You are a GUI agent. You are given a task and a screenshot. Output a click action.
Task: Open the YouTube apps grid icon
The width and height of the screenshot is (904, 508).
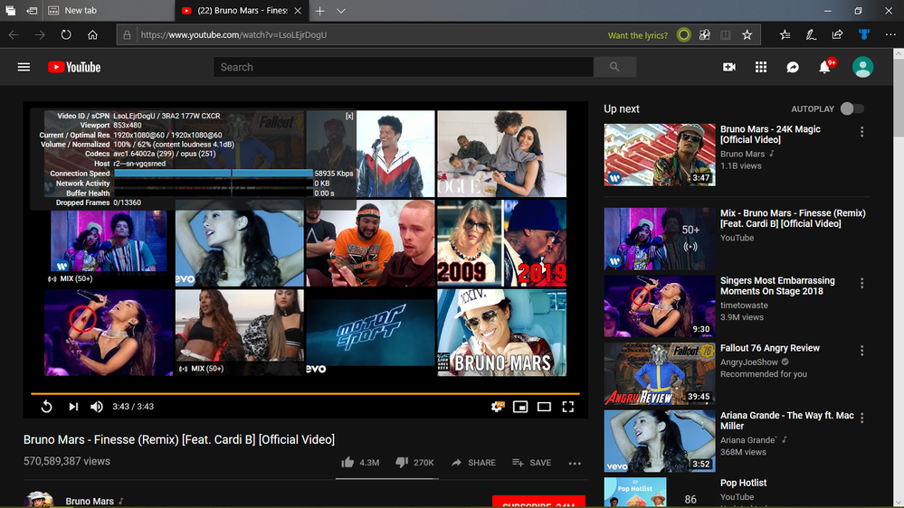tap(761, 68)
